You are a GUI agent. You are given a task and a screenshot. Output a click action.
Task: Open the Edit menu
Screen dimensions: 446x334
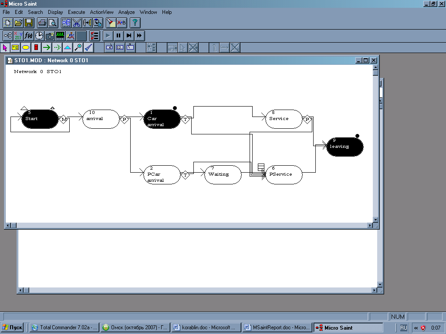point(19,12)
